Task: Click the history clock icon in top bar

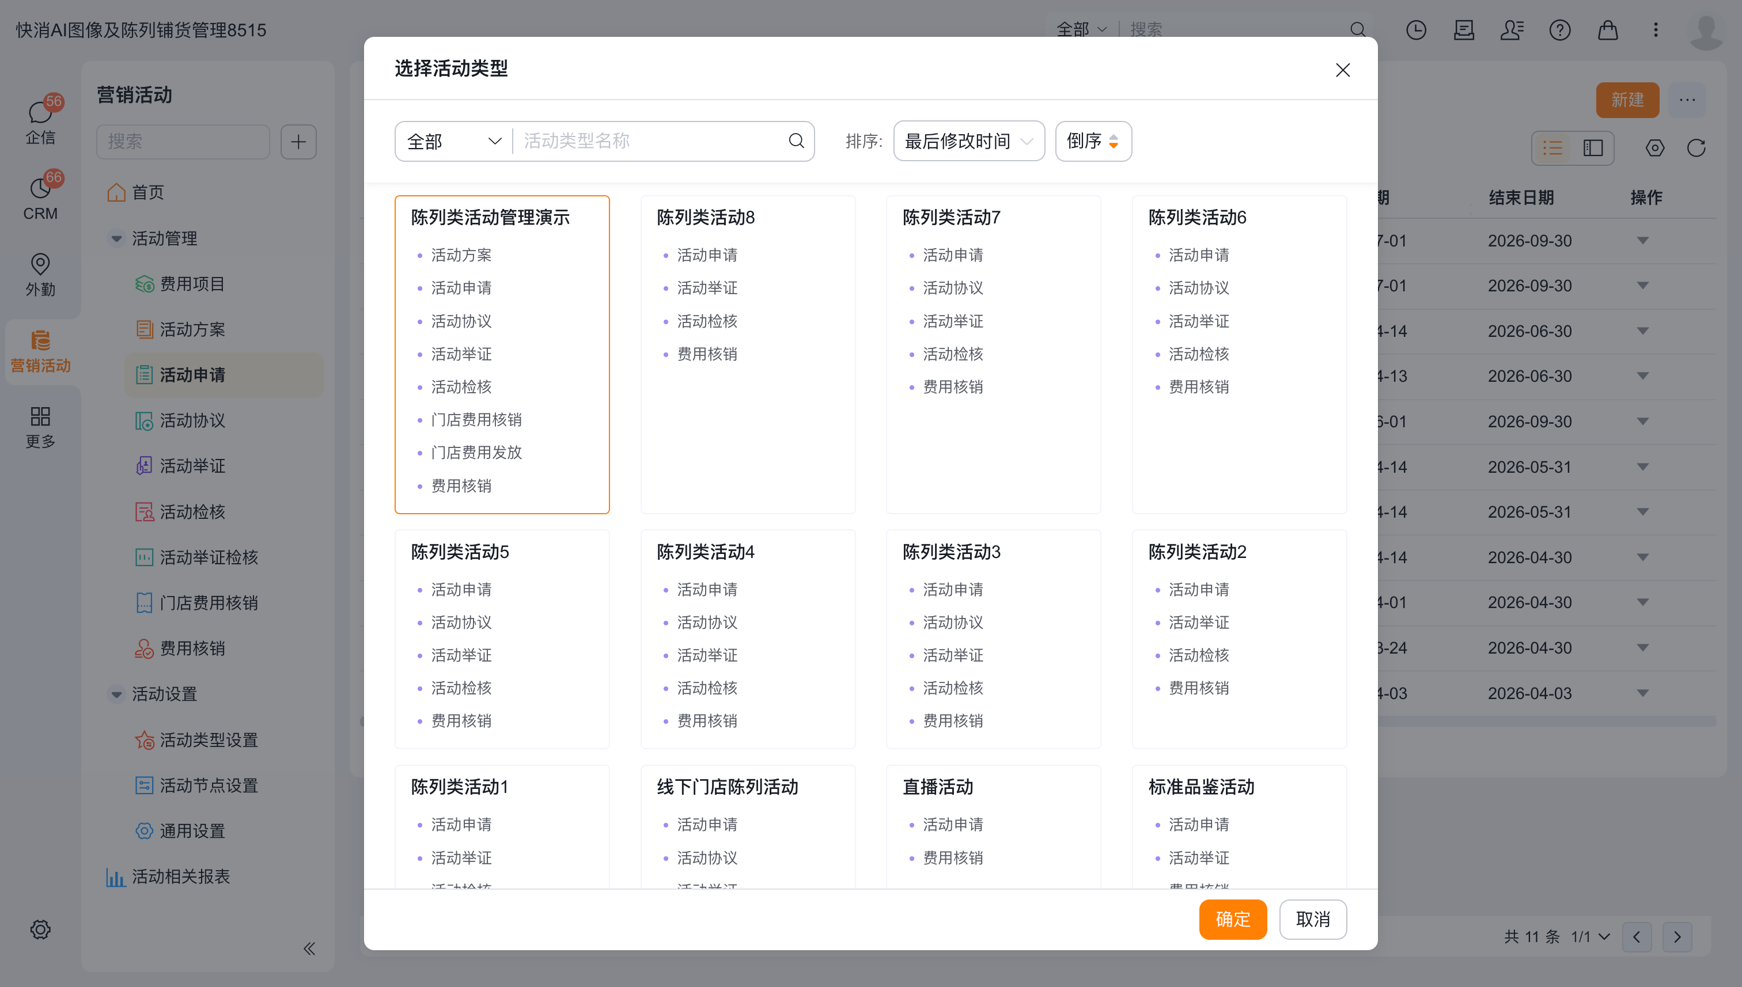Action: coord(1416,30)
